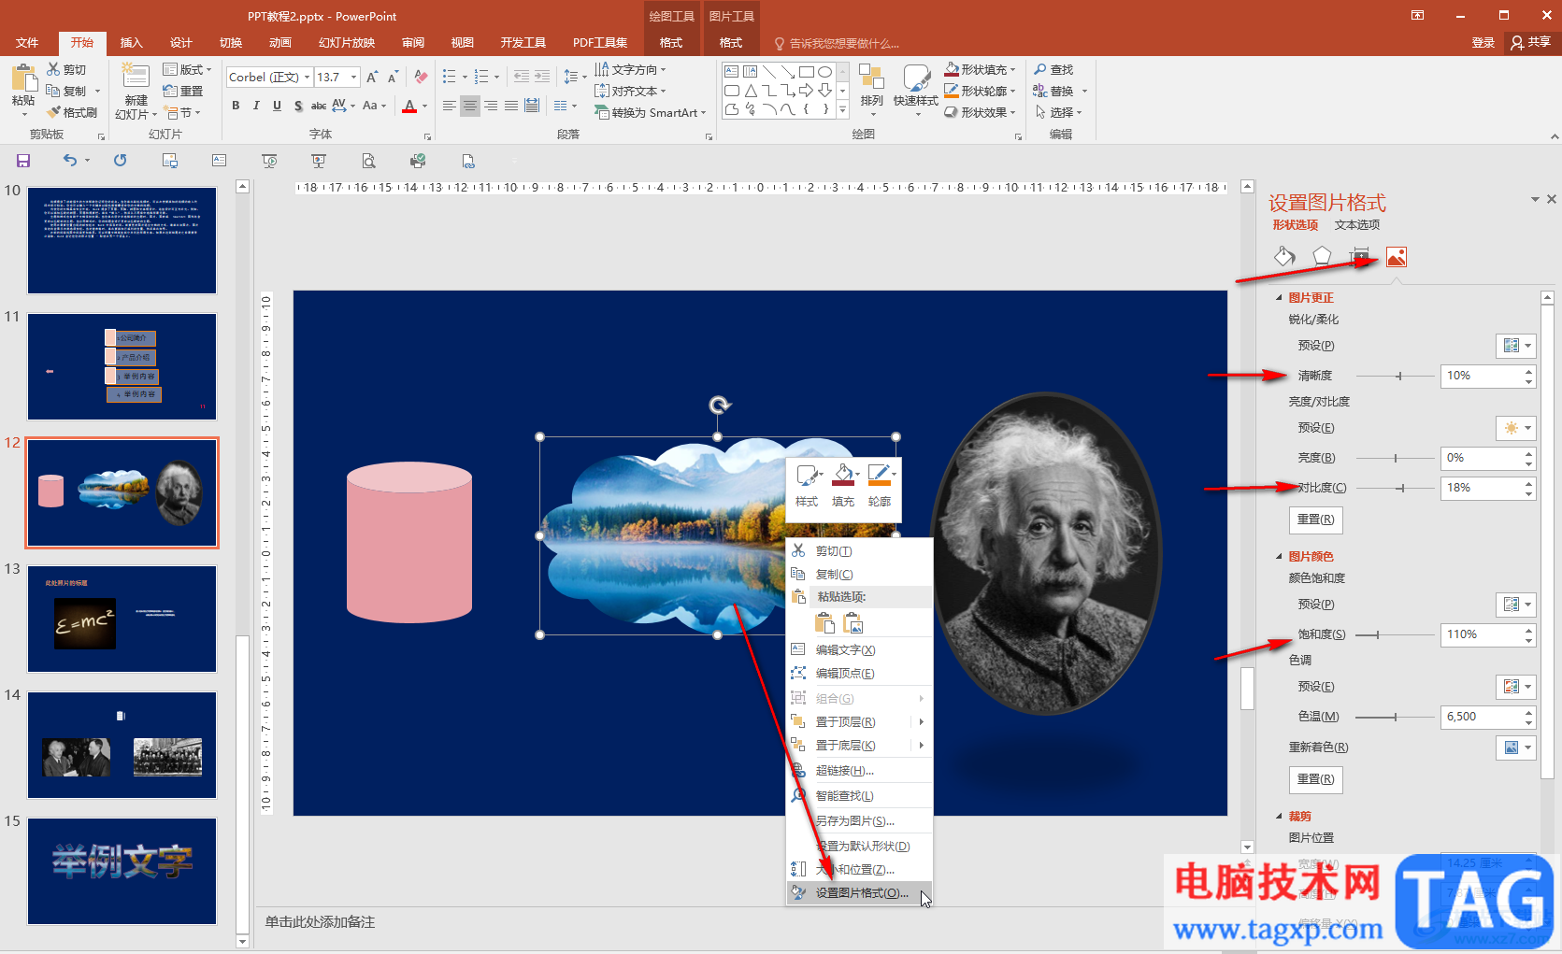Open the Size & Properties tab icon
Viewport: 1562px width, 954px height.
point(1359,257)
